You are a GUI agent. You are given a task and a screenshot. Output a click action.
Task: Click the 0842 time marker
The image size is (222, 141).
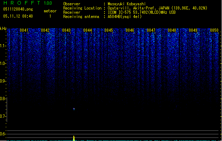click(x=45, y=30)
